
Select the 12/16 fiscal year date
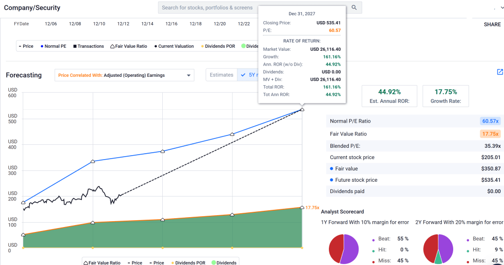pos(171,24)
